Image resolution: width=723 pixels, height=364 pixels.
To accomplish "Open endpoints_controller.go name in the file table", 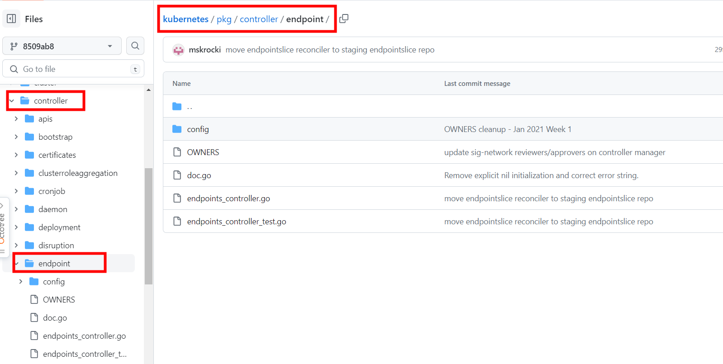I will click(x=228, y=199).
